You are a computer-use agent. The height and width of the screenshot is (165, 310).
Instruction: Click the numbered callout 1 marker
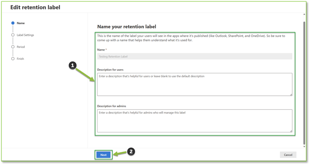73,65
